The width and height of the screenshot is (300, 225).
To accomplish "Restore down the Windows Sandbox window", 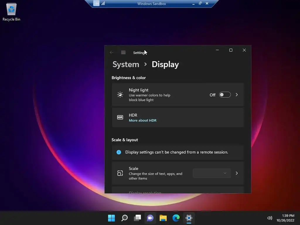I will (x=200, y=4).
